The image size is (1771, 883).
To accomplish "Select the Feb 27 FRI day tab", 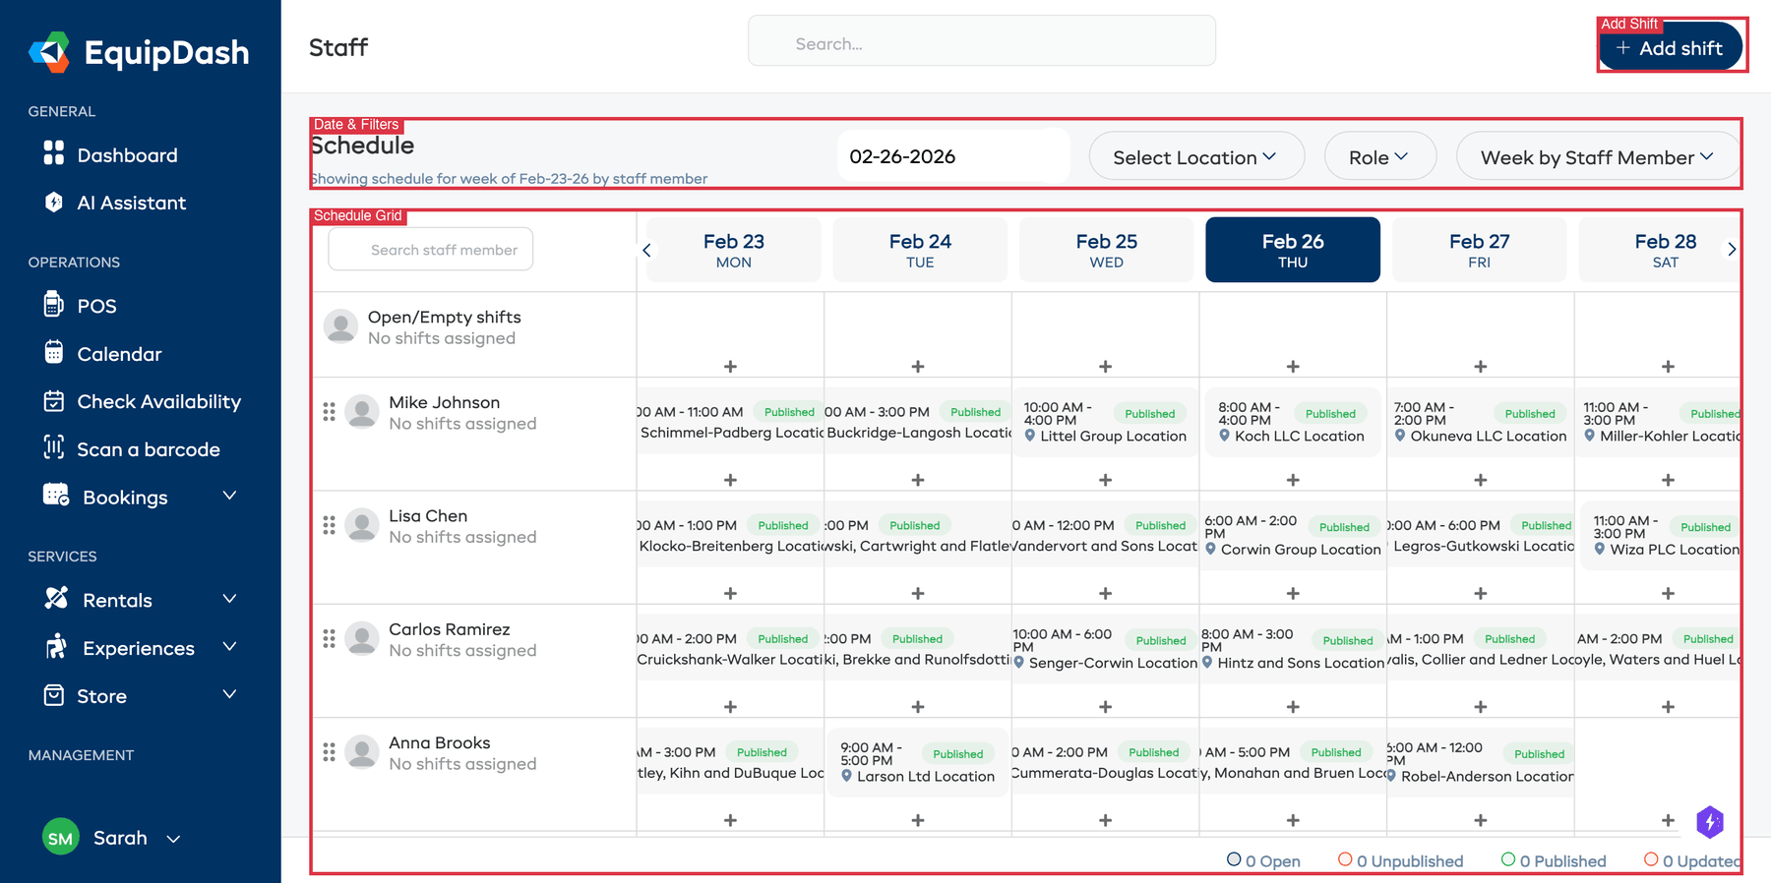I will pos(1478,250).
